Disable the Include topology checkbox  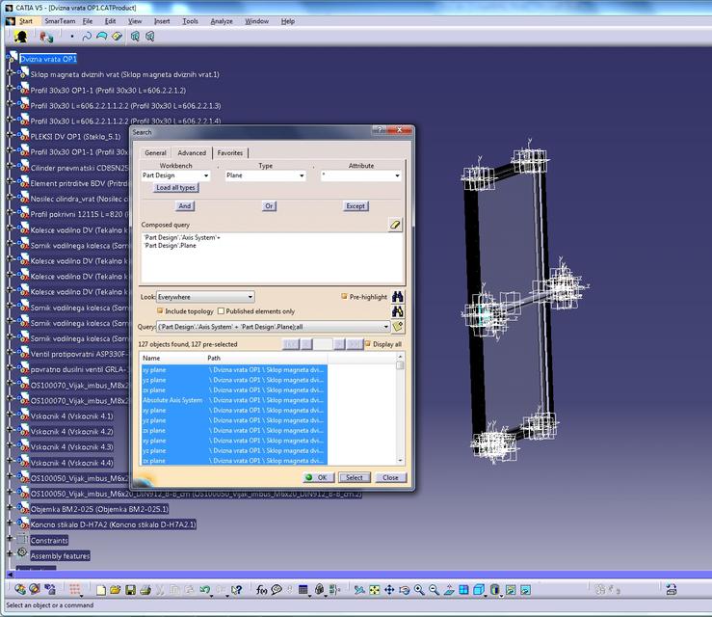(x=161, y=311)
